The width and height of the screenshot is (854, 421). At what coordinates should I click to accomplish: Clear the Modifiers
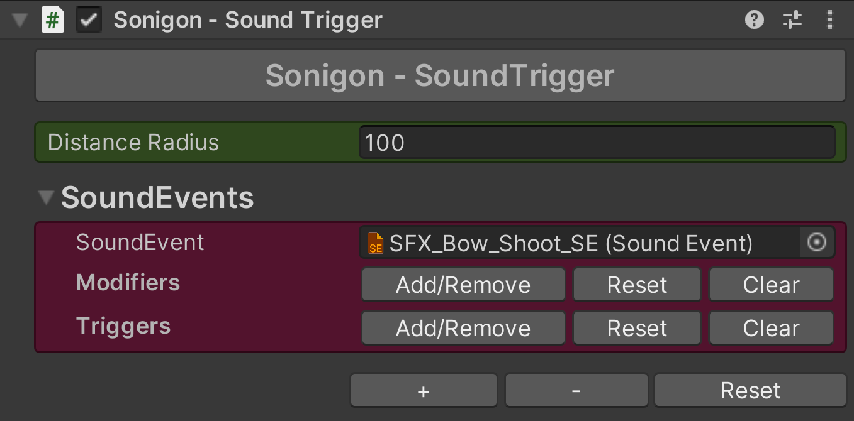[x=771, y=285]
